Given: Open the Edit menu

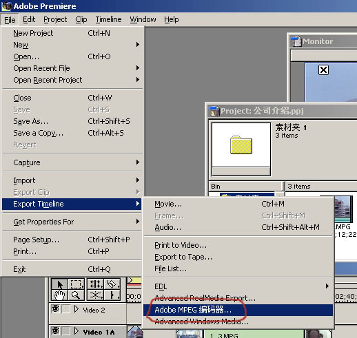Looking at the screenshot, I should click(29, 19).
